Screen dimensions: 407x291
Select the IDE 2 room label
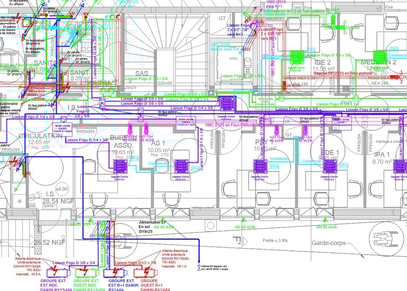(322, 62)
